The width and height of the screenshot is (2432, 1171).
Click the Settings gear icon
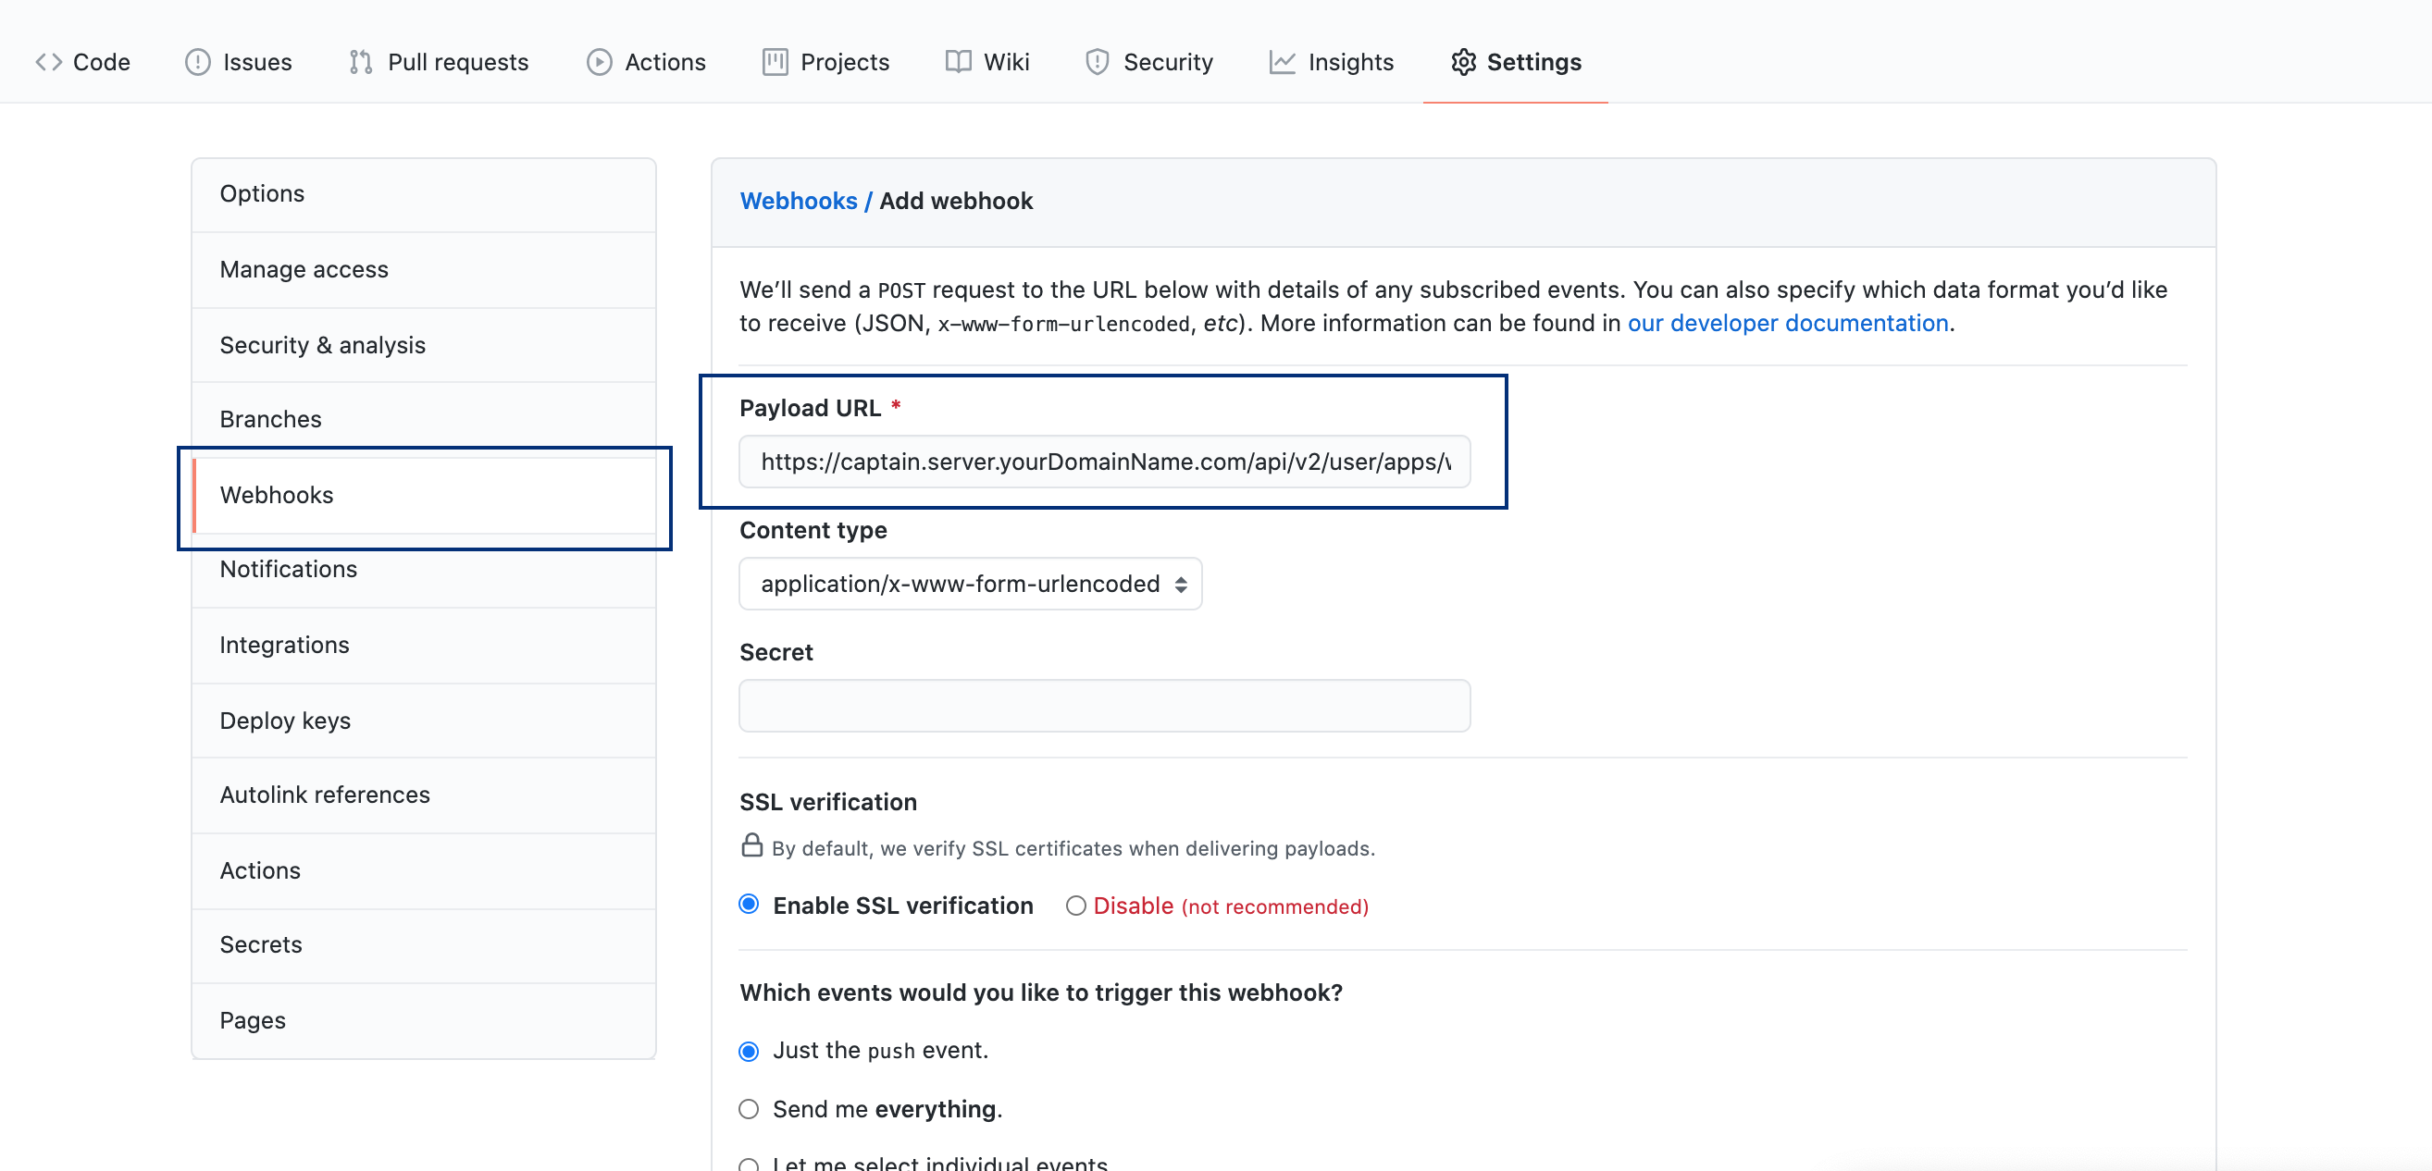1462,62
